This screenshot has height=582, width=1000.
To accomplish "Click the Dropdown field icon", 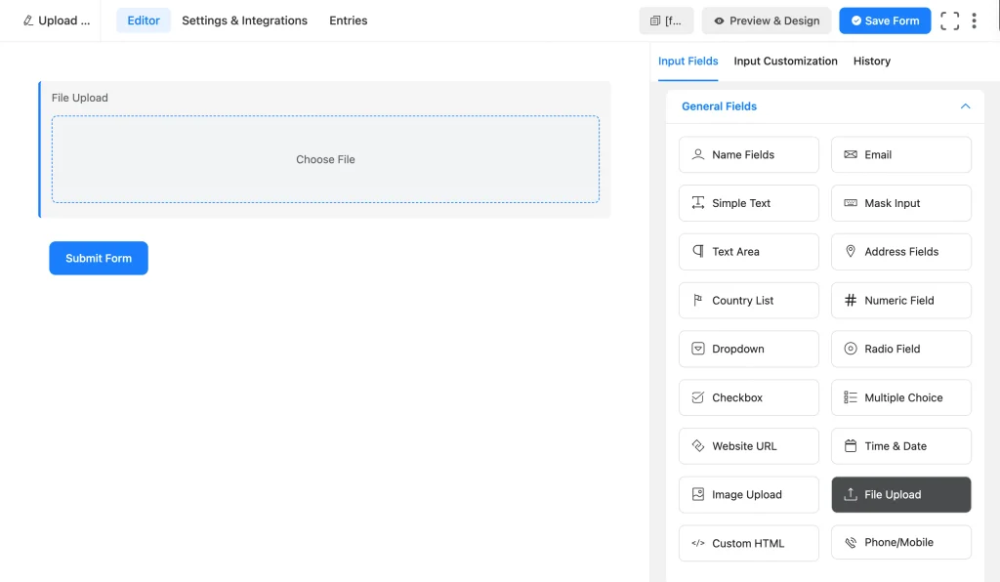I will [697, 349].
